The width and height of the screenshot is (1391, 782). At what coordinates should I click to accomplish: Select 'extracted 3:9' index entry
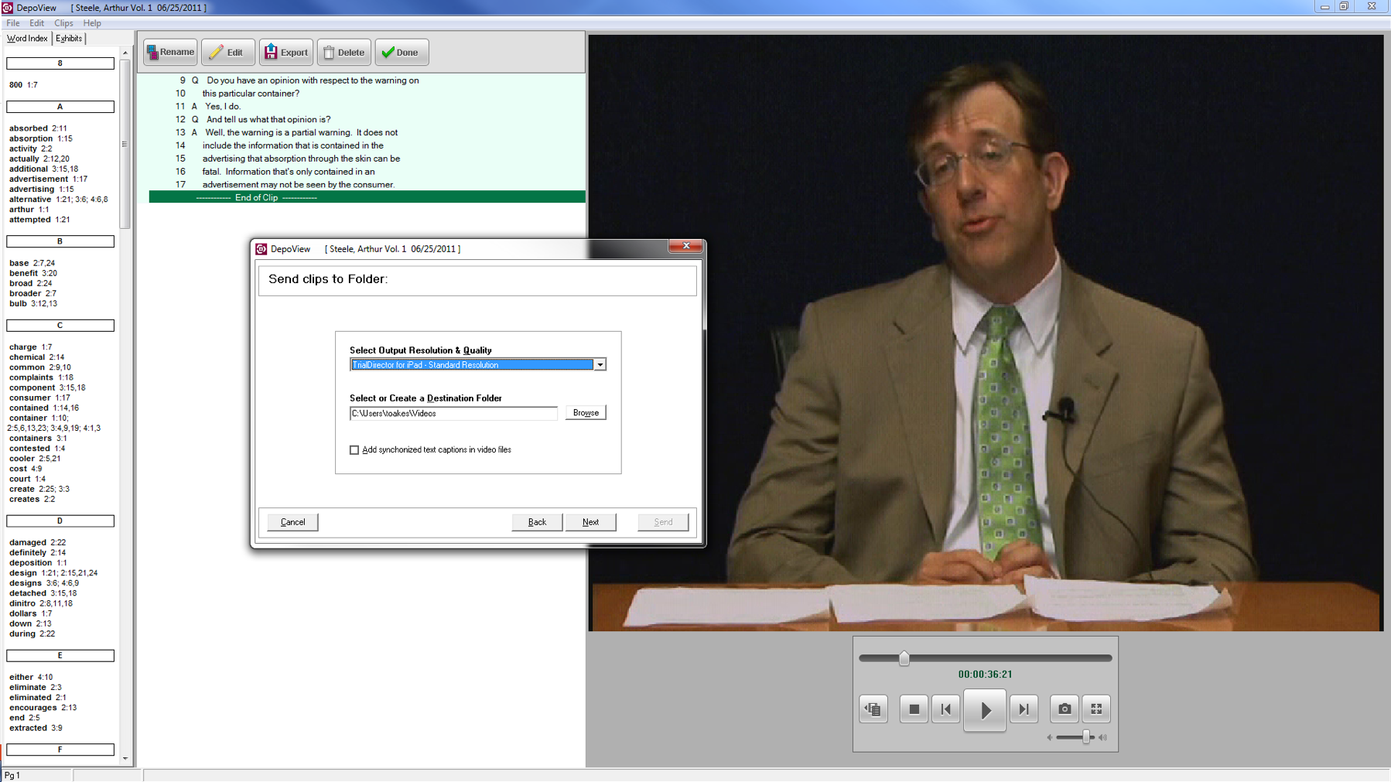pyautogui.click(x=36, y=729)
